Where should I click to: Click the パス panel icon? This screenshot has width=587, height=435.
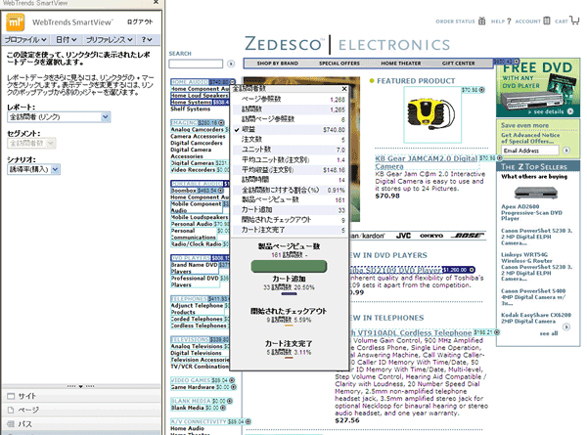[11, 424]
